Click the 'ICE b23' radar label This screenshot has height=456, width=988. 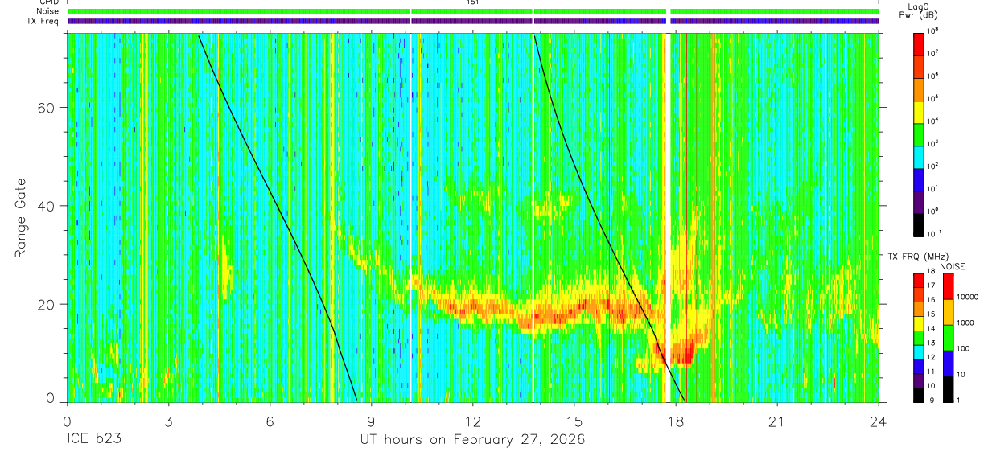pyautogui.click(x=93, y=440)
